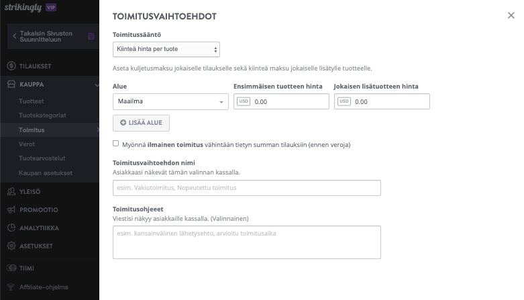Enable the ilmainen toimitus checkbox

tap(115, 144)
